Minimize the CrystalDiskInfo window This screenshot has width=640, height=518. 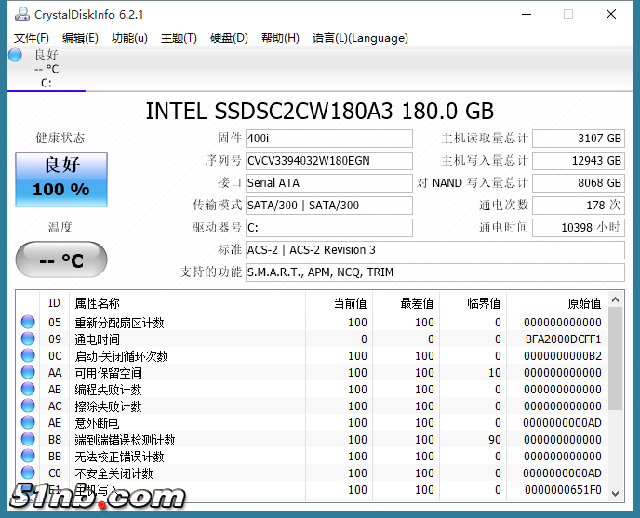pos(527,14)
